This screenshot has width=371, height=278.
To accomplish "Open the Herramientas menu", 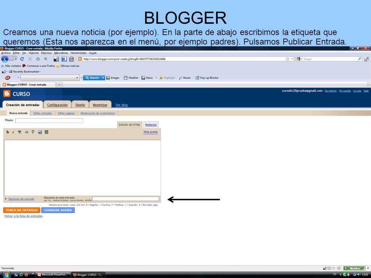I will (x=78, y=53).
